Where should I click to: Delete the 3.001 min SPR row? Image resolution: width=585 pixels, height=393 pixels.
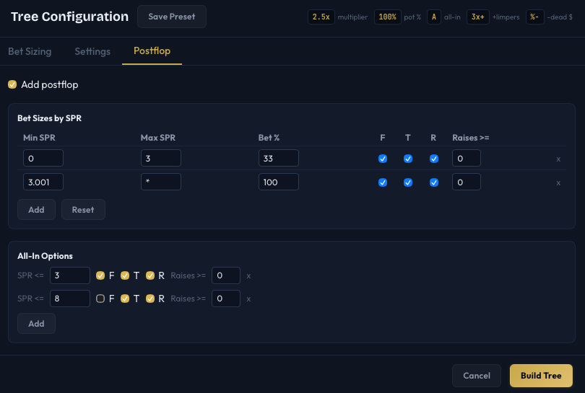coord(558,183)
